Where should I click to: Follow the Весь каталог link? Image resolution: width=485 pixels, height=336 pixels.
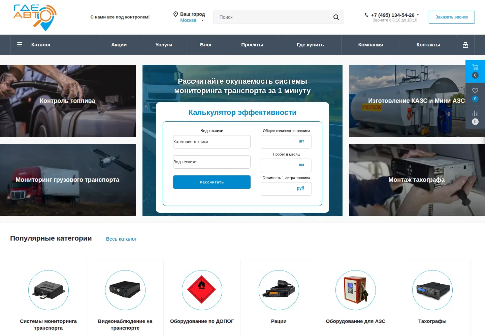pos(121,239)
